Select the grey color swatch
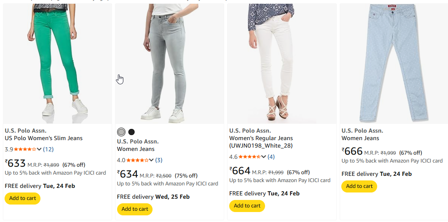This screenshot has width=448, height=222. [x=121, y=132]
